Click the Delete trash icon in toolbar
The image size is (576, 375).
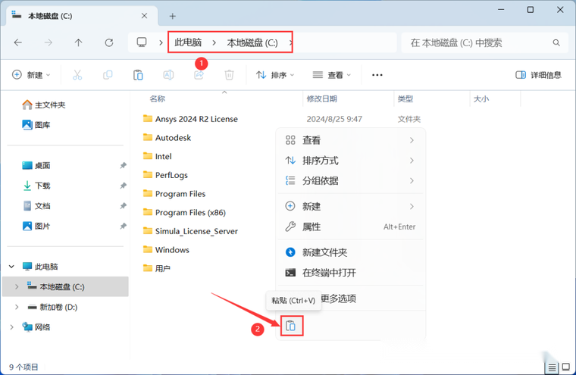point(229,75)
